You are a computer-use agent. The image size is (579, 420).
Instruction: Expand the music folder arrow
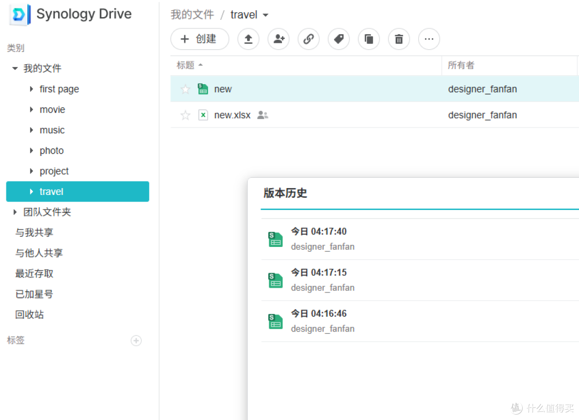pos(32,130)
